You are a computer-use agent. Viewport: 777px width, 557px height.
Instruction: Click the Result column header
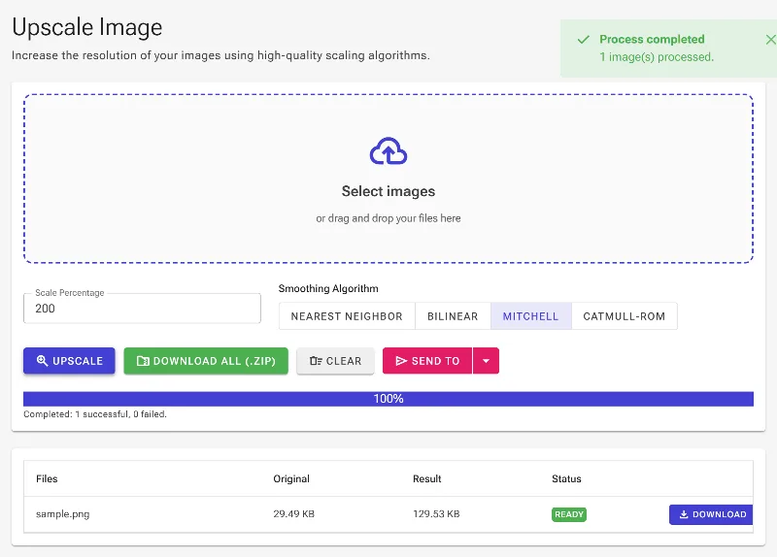[x=427, y=478]
